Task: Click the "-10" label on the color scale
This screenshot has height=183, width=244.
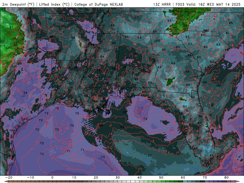Action: tap(30, 178)
